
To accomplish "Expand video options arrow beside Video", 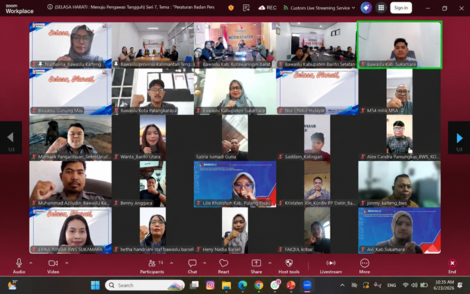I will pos(67,263).
